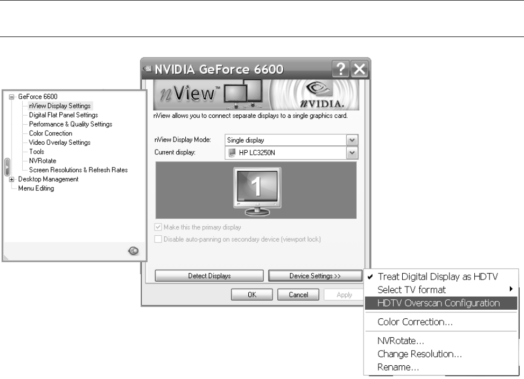Expand the Desktop Management tree node
Screen dimensions: 524x379
point(12,179)
